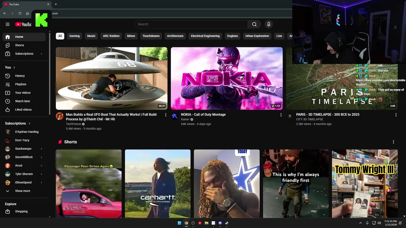Image resolution: width=406 pixels, height=228 pixels.
Task: Expand the You section chevron
Action: pos(14,67)
